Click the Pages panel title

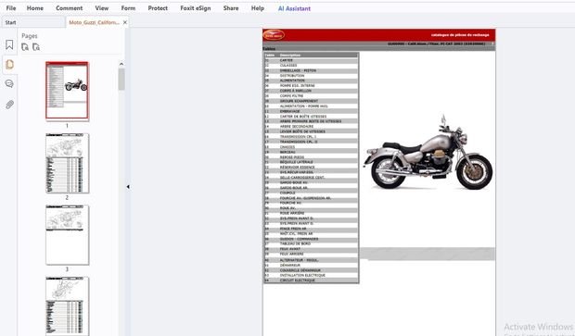(30, 36)
